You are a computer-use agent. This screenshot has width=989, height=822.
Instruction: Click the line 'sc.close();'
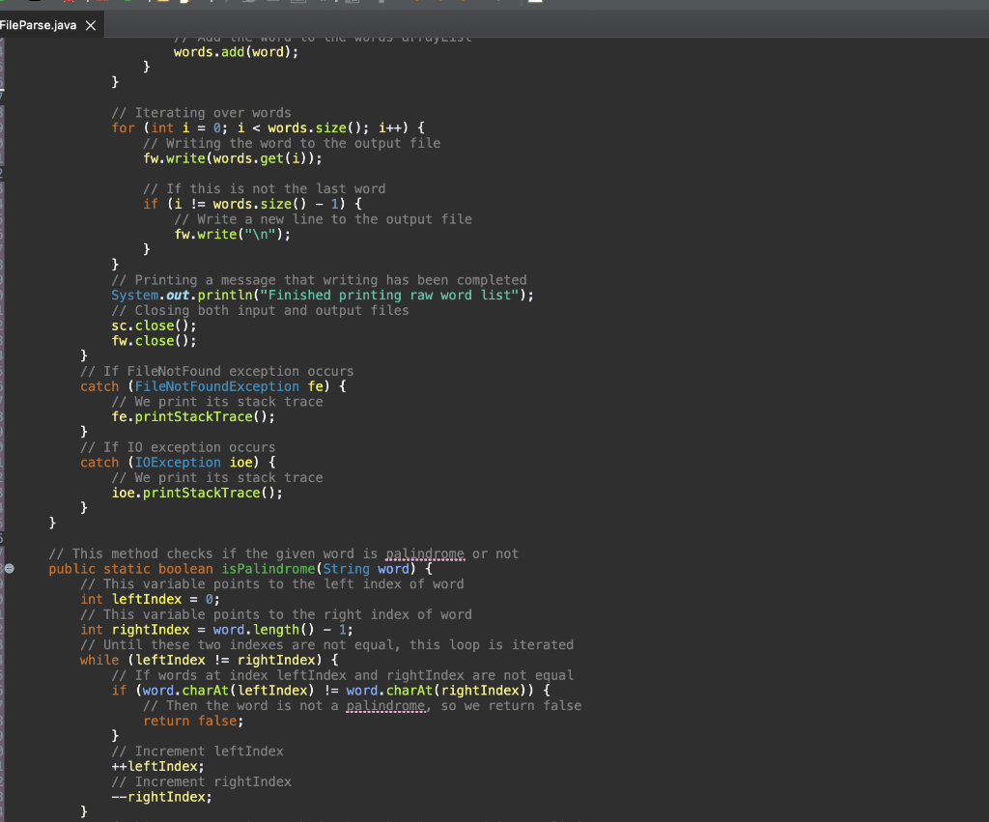[154, 326]
